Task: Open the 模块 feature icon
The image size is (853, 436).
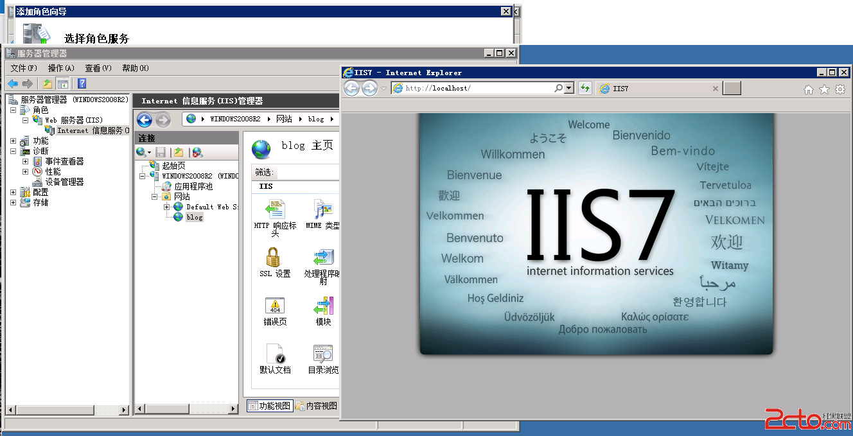Action: click(323, 306)
